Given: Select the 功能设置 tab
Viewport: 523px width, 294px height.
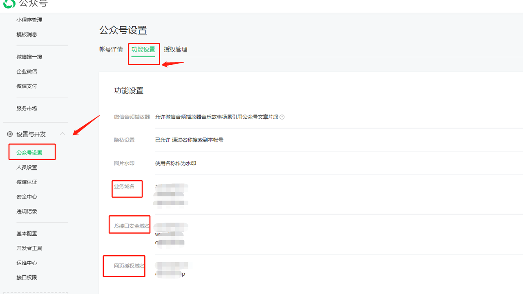Looking at the screenshot, I should (x=143, y=49).
